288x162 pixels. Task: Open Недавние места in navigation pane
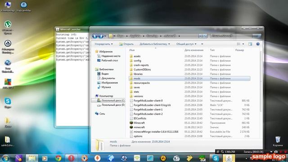(x=111, y=56)
